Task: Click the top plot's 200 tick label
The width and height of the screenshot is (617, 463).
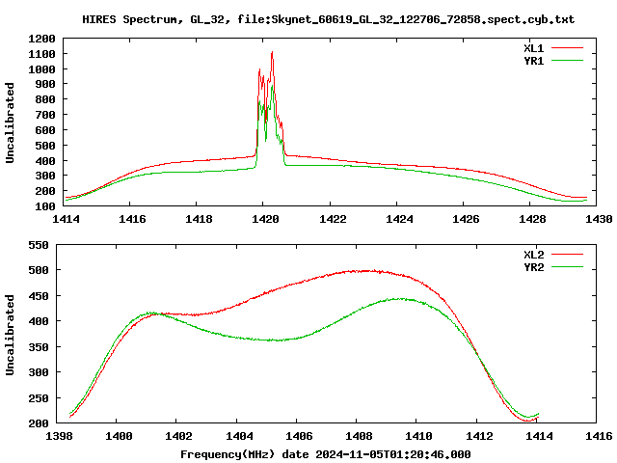Action: pos(45,191)
